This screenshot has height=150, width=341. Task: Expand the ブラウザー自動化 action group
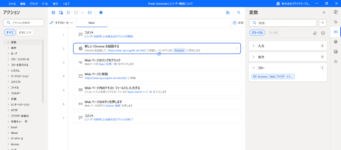(20, 116)
